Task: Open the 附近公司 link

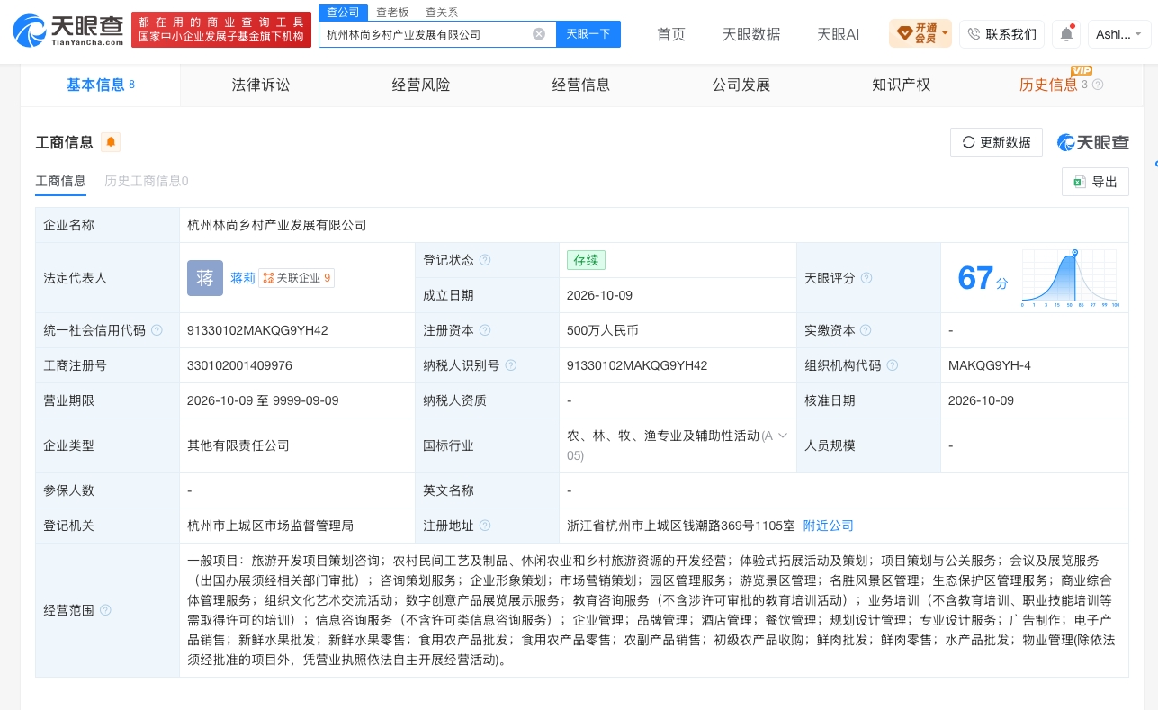Action: 828,526
